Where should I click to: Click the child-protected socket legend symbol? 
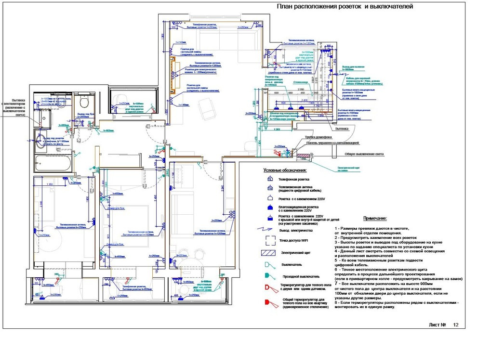[x=270, y=218]
